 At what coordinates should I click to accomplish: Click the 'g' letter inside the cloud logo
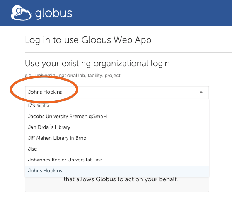(19, 11)
